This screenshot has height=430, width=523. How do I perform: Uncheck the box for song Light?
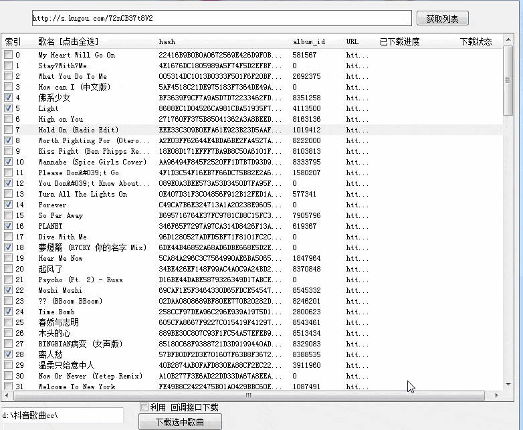click(x=8, y=108)
